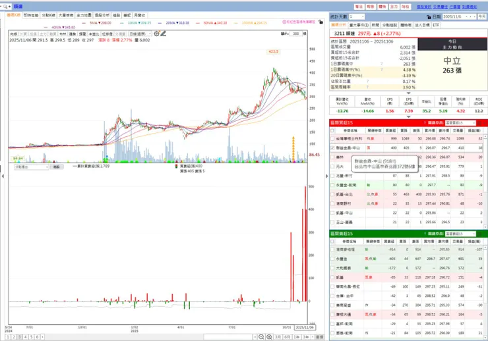
Task: Select chart page number 1
Action: tap(9, 337)
